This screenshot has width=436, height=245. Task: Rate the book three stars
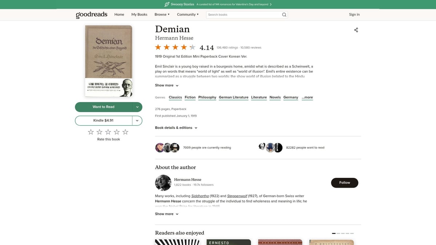point(108,132)
